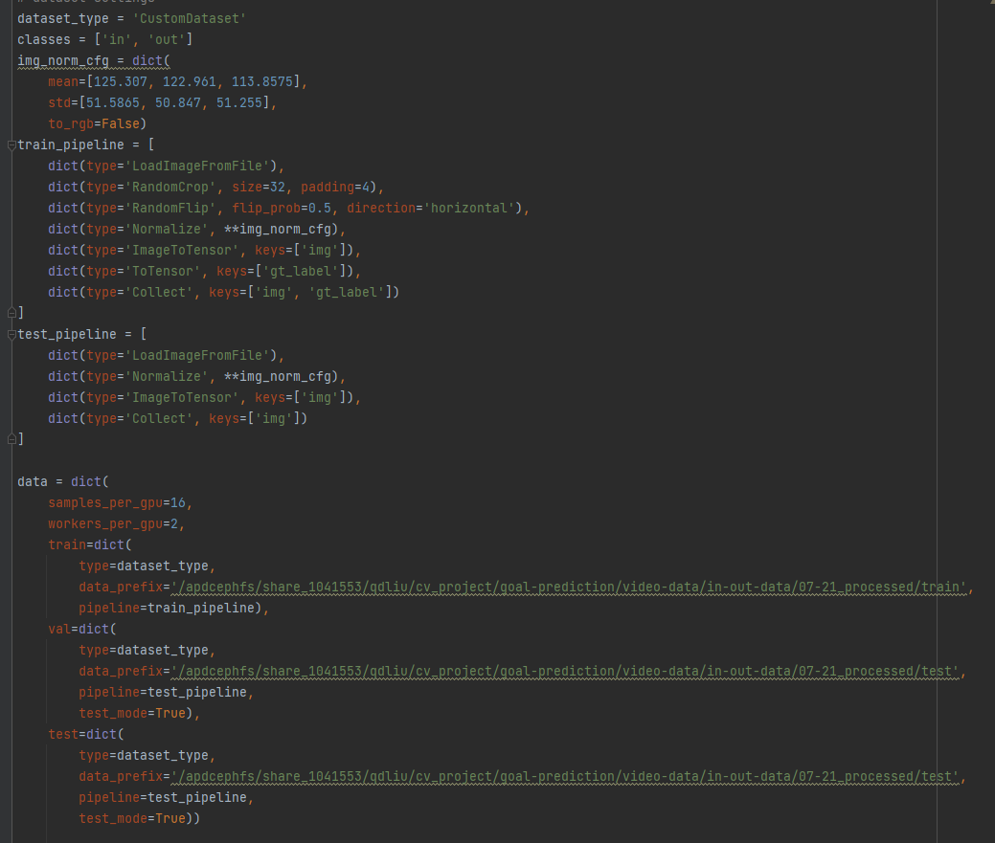Click the fold-end marker closing train_pipeline

point(11,313)
